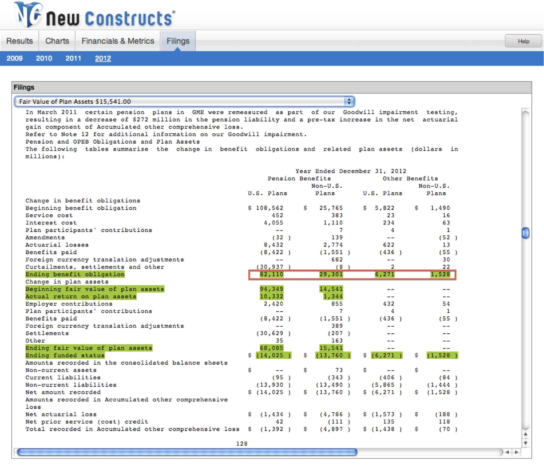Click the value 14,541

(331, 289)
